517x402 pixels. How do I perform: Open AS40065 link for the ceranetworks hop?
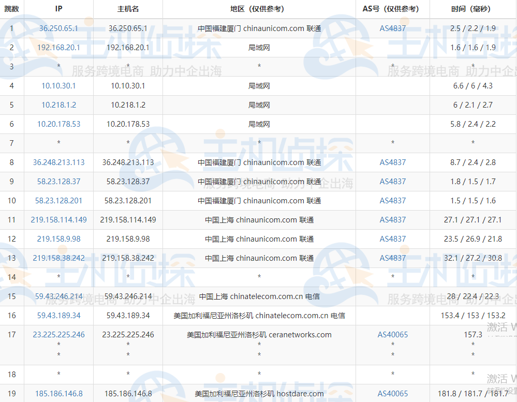pos(393,335)
